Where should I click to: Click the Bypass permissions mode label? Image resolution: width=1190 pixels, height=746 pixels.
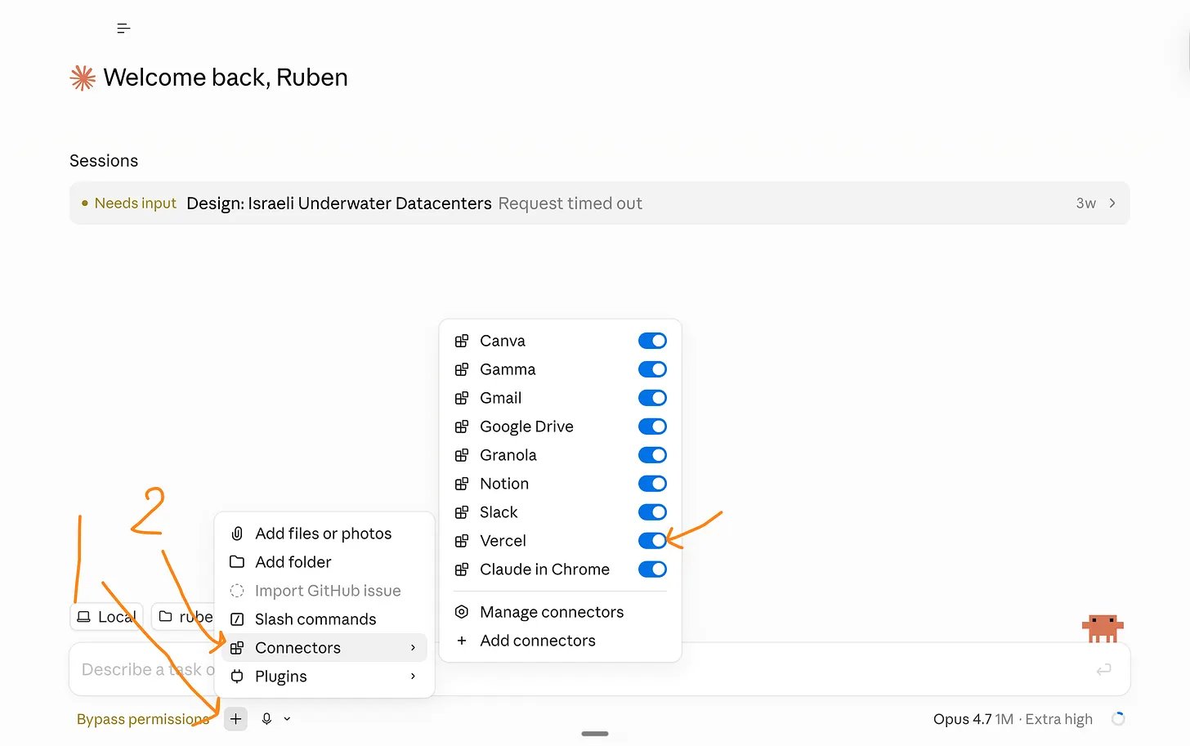[x=143, y=719]
